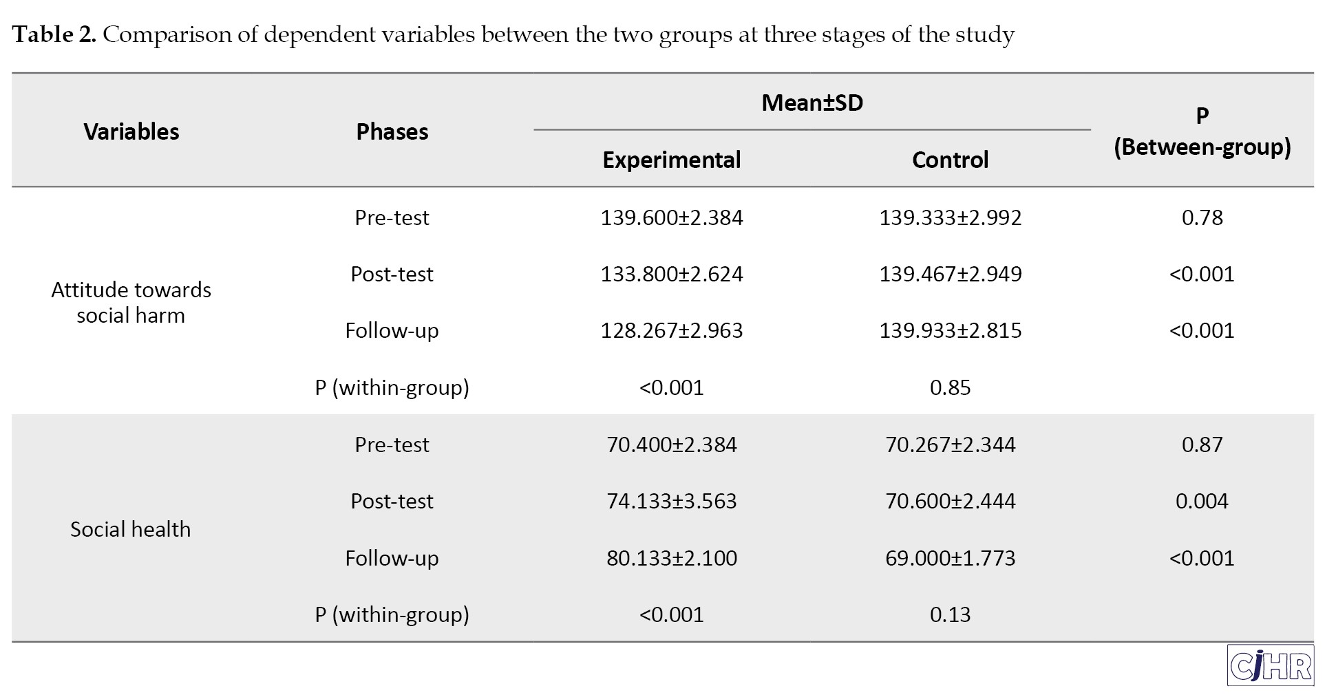
Task: Click the "Table 2." caption label
Action: click(54, 34)
